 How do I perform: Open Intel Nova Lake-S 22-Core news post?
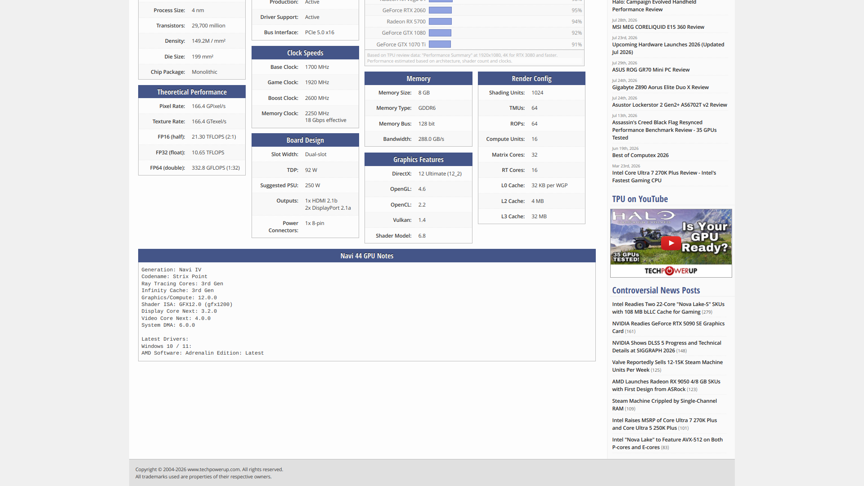[x=668, y=308]
